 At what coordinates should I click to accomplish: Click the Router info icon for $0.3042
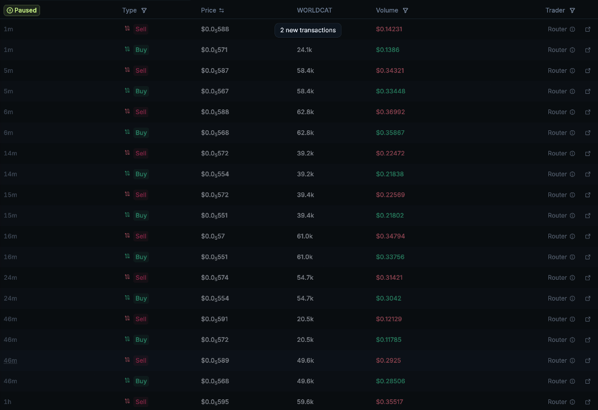coord(572,298)
